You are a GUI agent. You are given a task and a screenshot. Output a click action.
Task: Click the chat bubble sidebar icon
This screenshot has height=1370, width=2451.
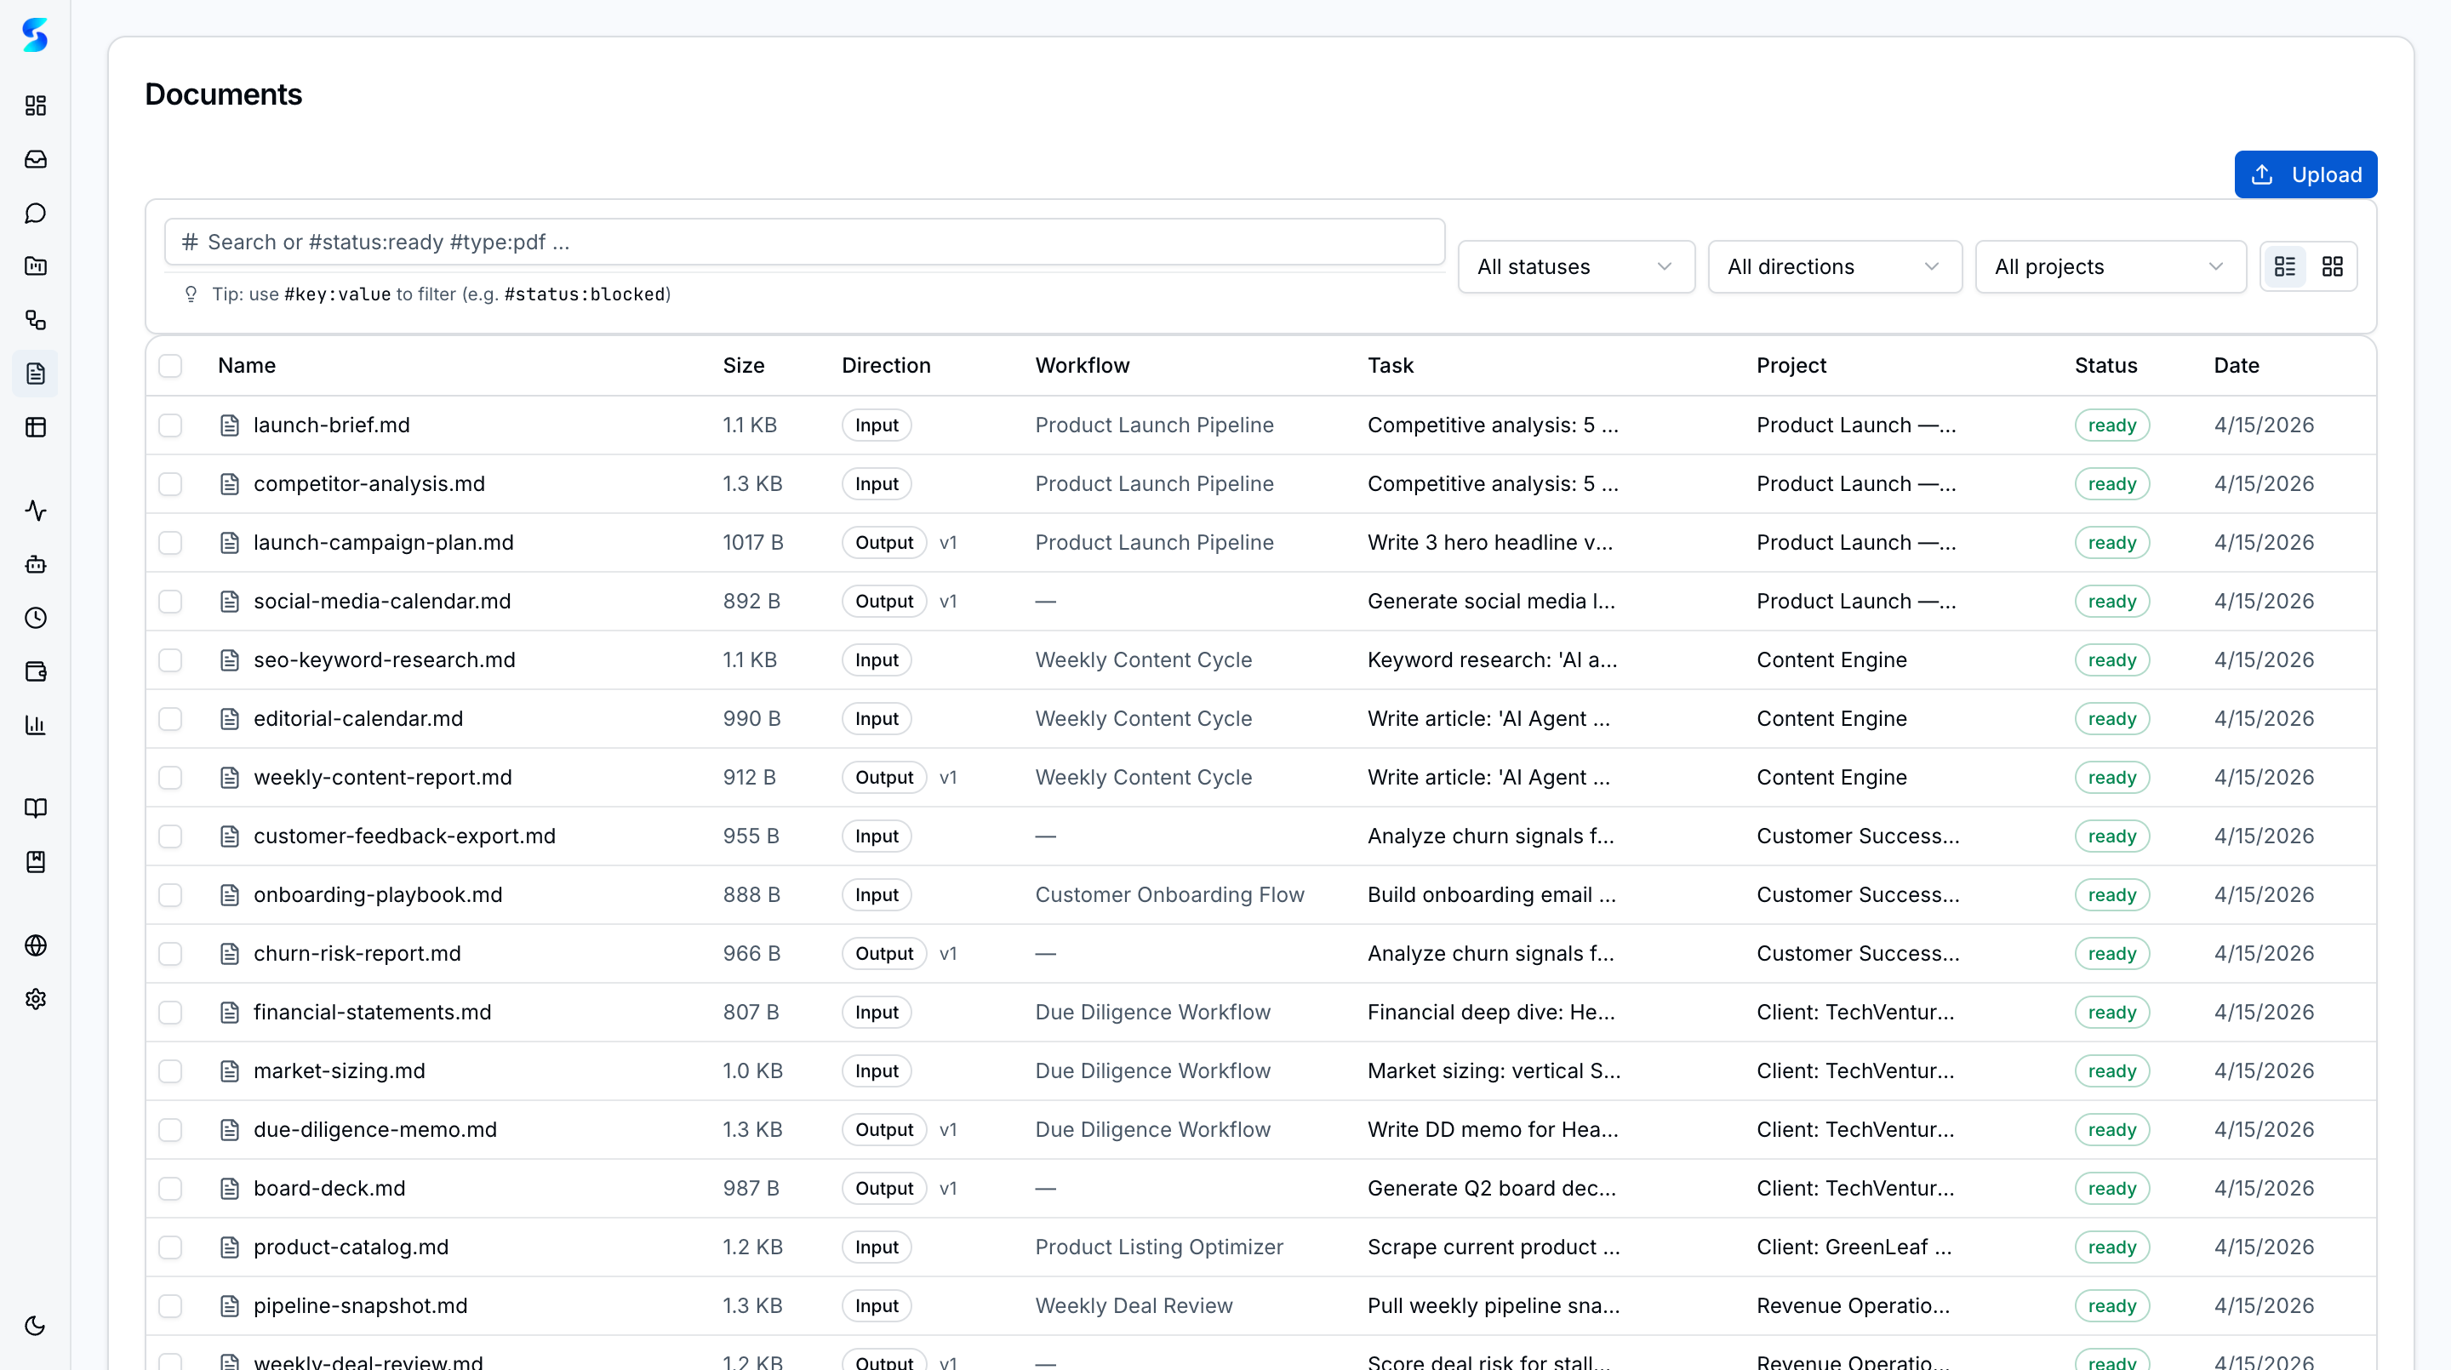coord(35,213)
